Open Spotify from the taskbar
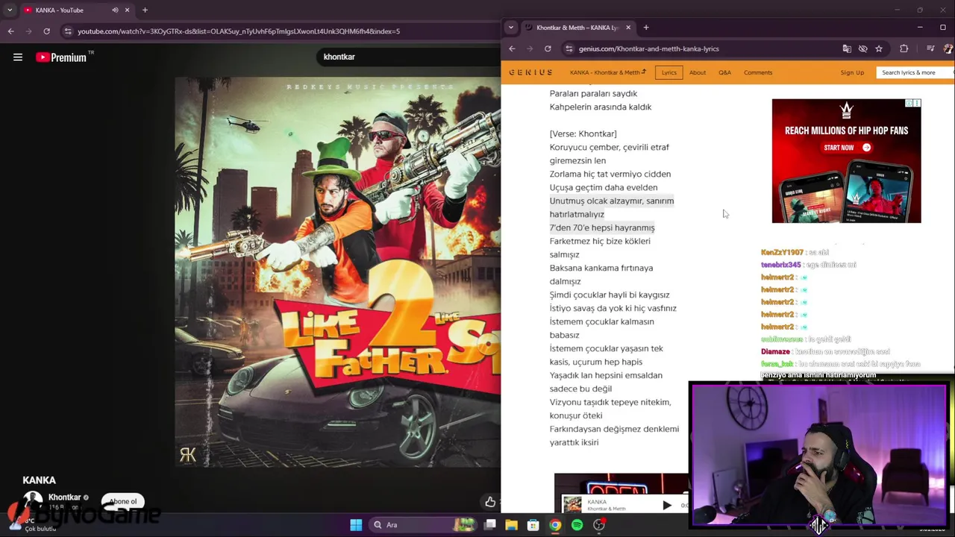Screen dimensions: 955x537 577,525
